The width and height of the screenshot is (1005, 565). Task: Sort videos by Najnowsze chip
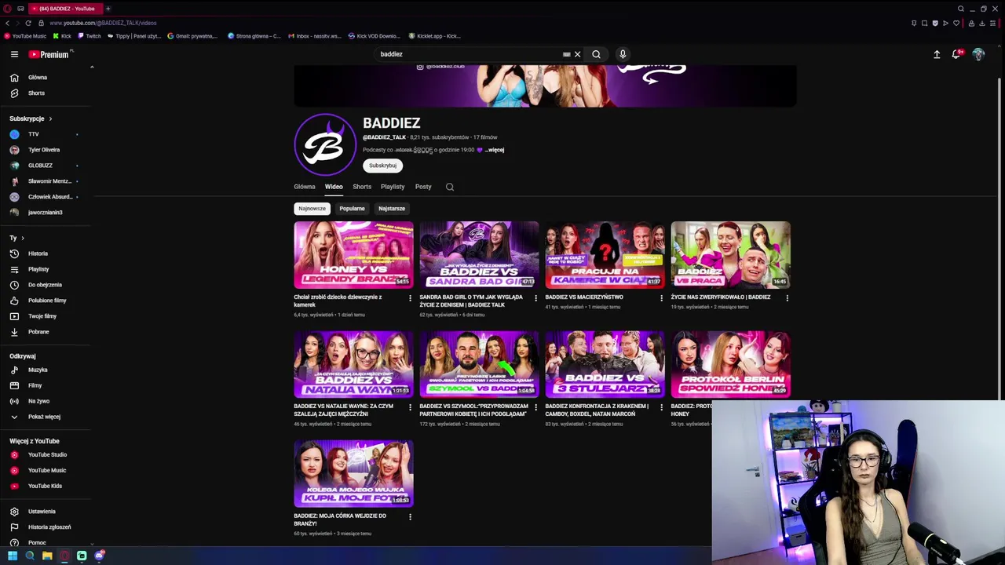[312, 209]
